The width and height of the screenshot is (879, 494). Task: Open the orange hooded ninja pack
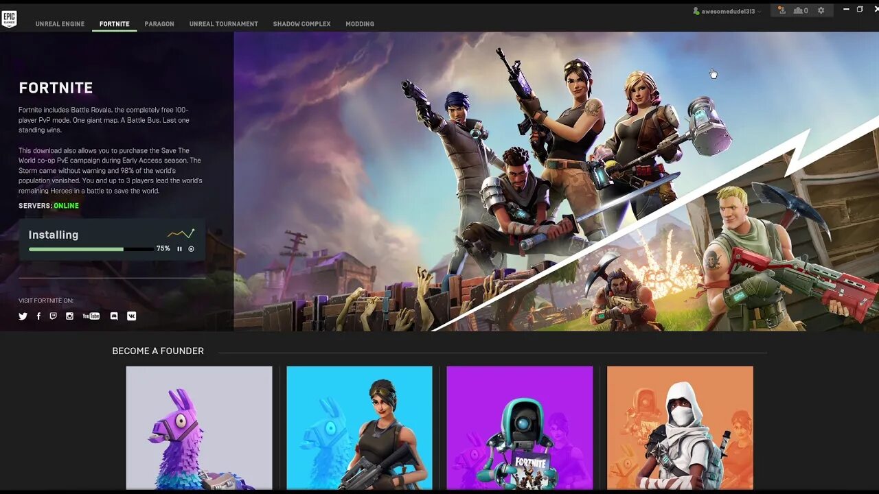tap(680, 427)
